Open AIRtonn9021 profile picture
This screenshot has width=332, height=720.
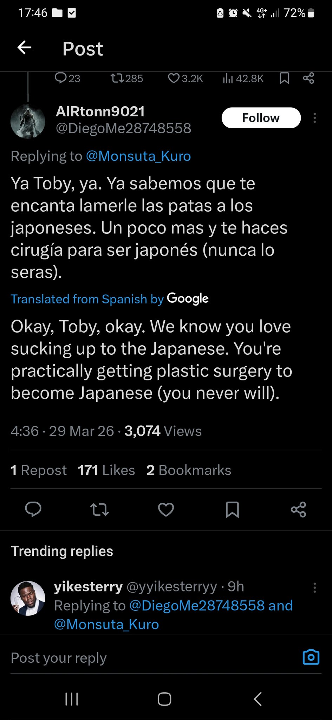(x=28, y=121)
